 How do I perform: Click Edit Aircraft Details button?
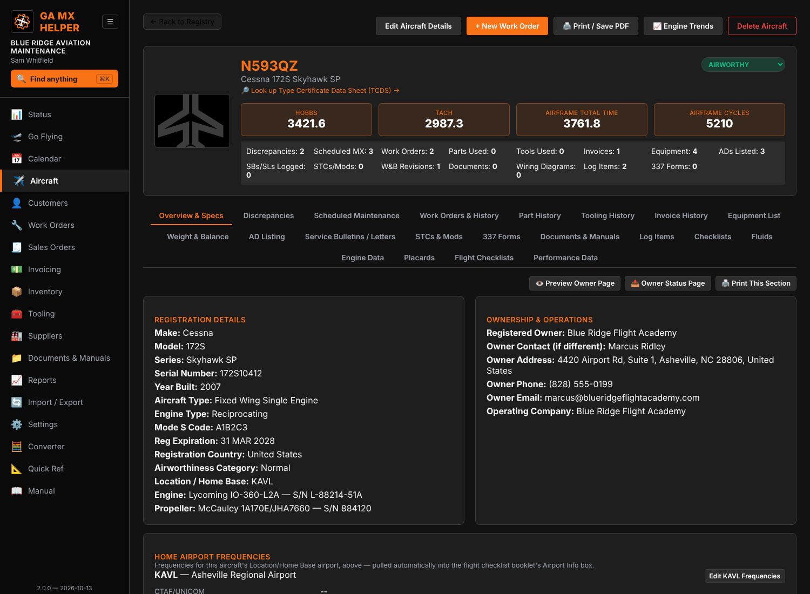418,26
